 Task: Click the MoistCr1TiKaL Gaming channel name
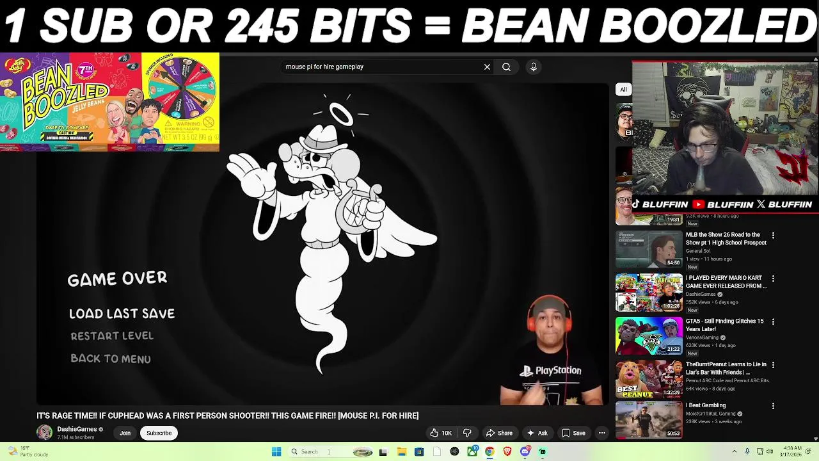(711, 414)
